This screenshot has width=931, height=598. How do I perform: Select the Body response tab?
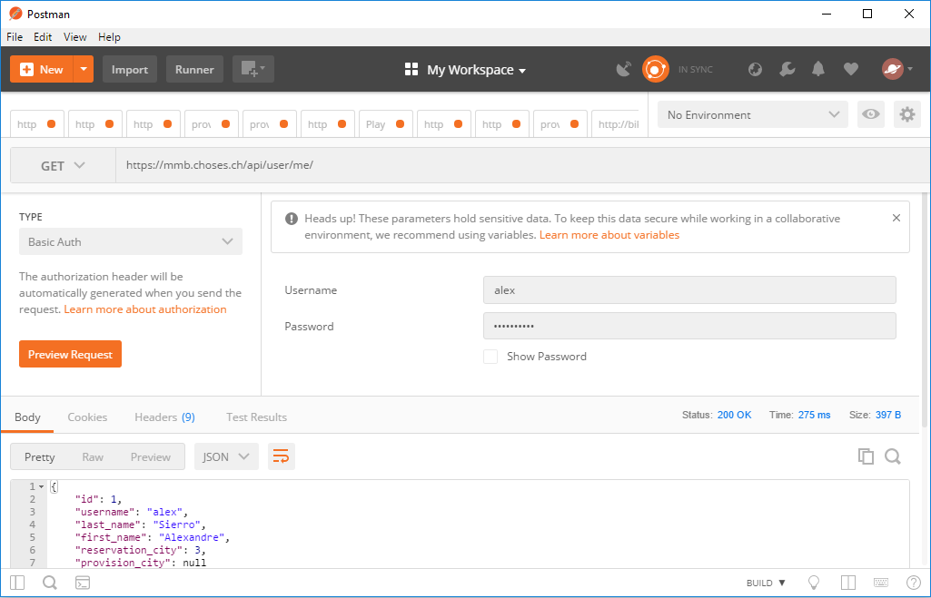(27, 417)
